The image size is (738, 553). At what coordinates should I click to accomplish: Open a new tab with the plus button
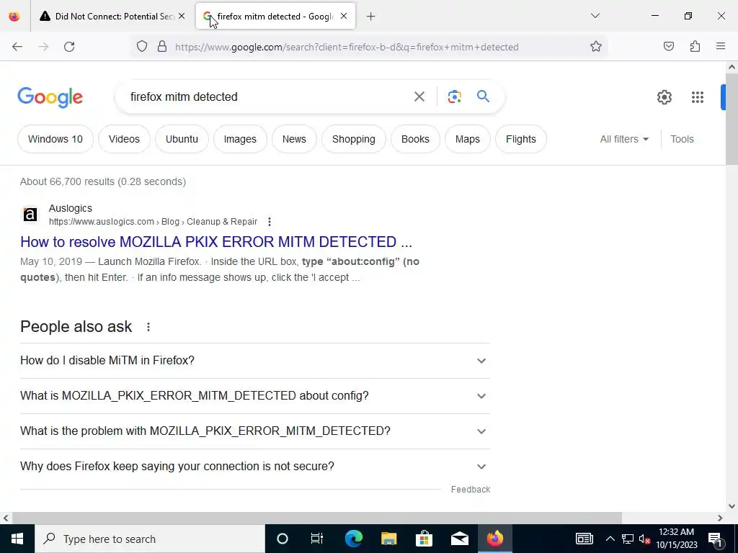pyautogui.click(x=371, y=17)
